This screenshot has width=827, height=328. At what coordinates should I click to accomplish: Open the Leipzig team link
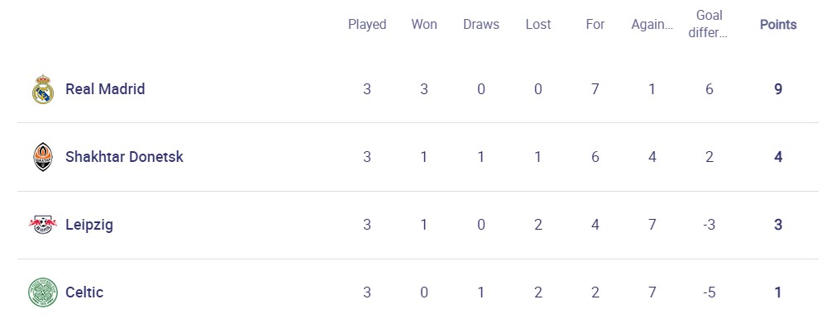[89, 225]
